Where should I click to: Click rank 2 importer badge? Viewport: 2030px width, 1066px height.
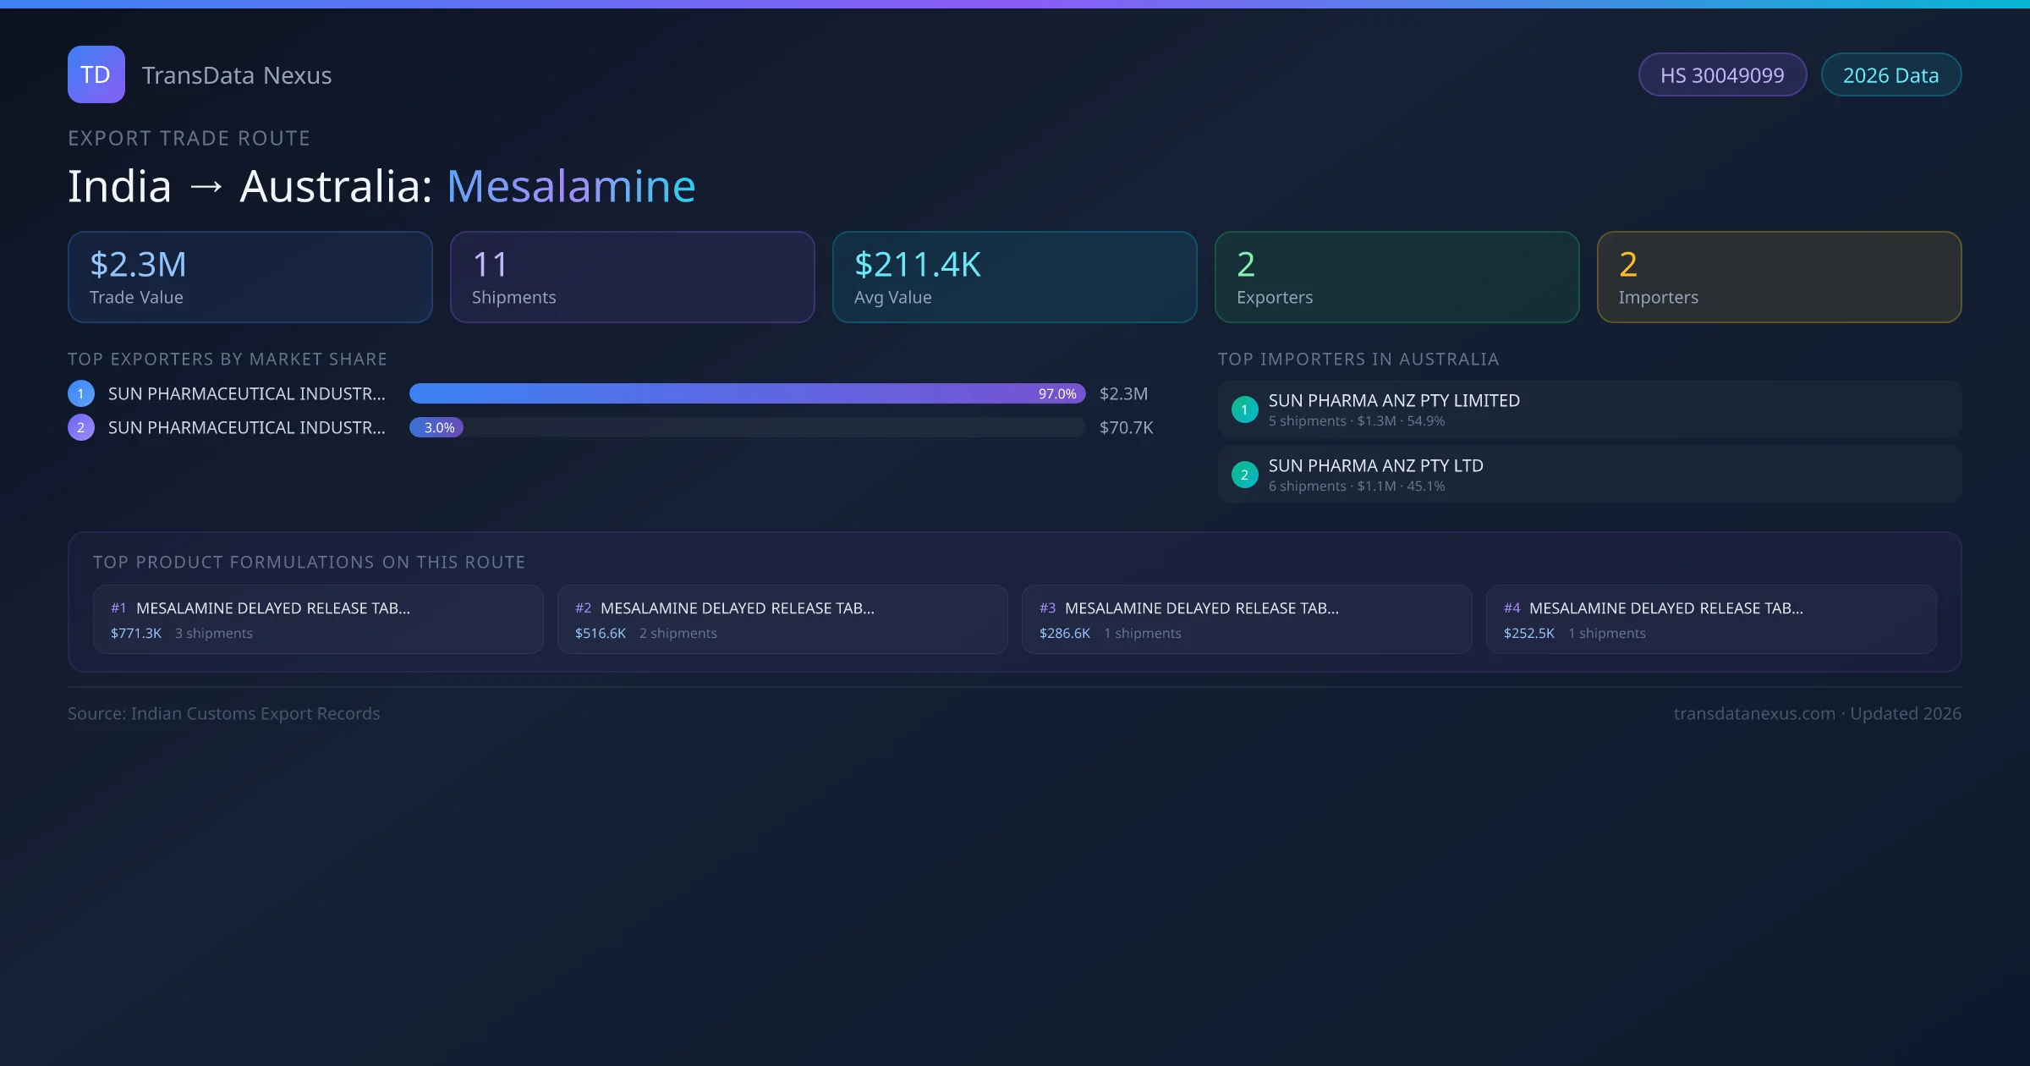1244,475
